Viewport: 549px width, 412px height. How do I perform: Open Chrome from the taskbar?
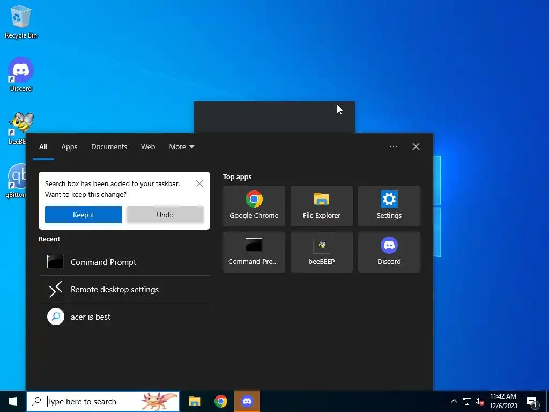[x=220, y=401]
